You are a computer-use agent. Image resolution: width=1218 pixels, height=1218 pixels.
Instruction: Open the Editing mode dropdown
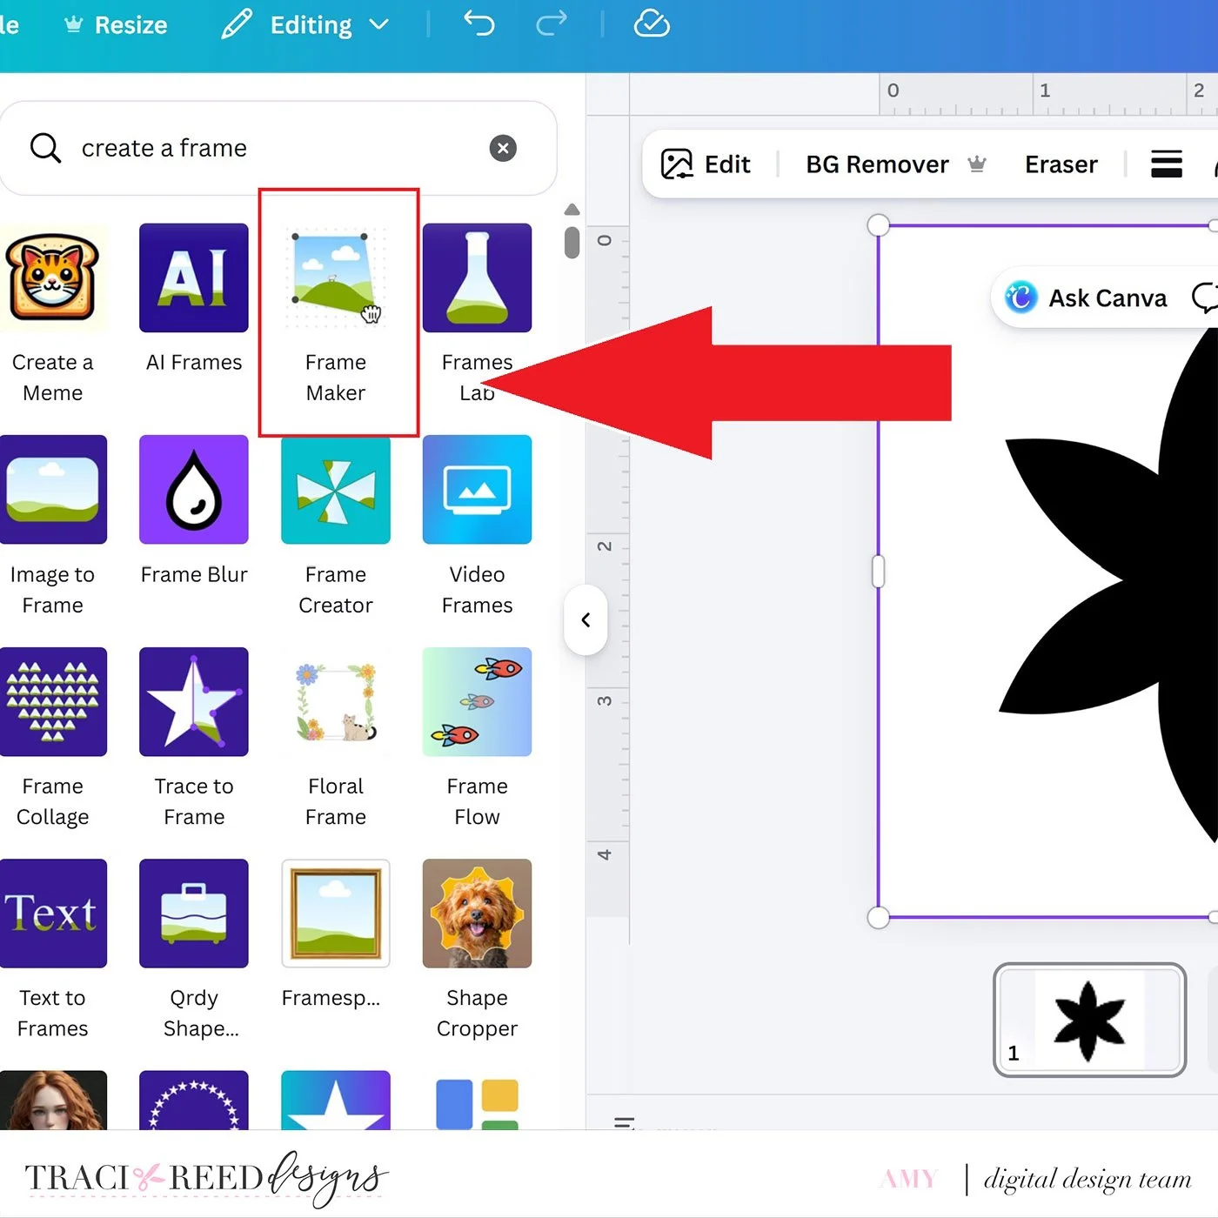pos(304,25)
